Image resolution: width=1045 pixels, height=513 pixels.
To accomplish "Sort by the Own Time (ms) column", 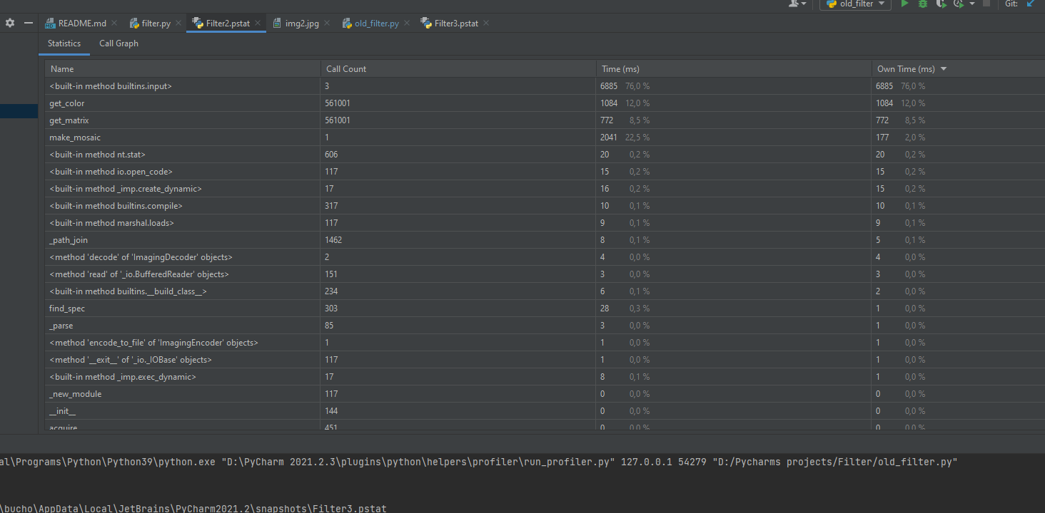I will pos(958,69).
